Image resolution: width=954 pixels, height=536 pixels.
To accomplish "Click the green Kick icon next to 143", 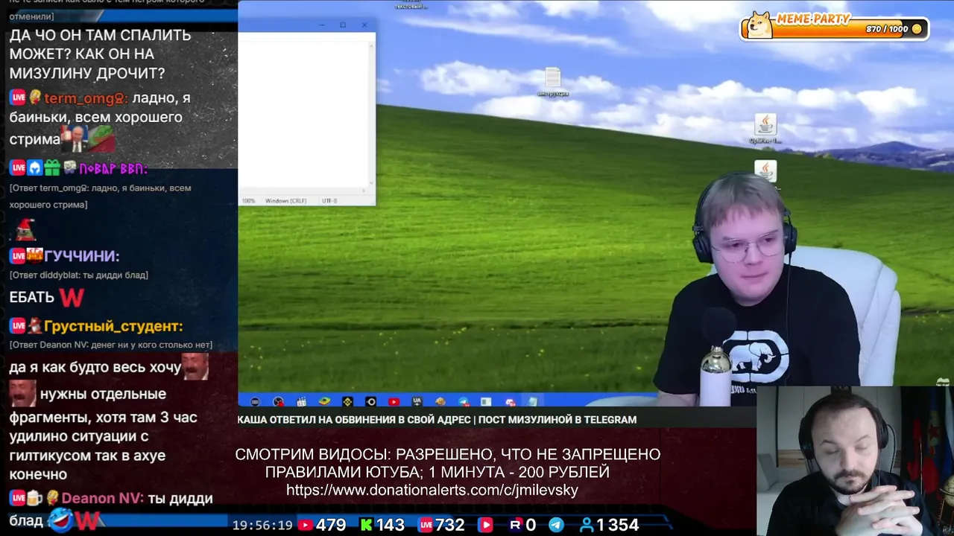I will (x=366, y=525).
